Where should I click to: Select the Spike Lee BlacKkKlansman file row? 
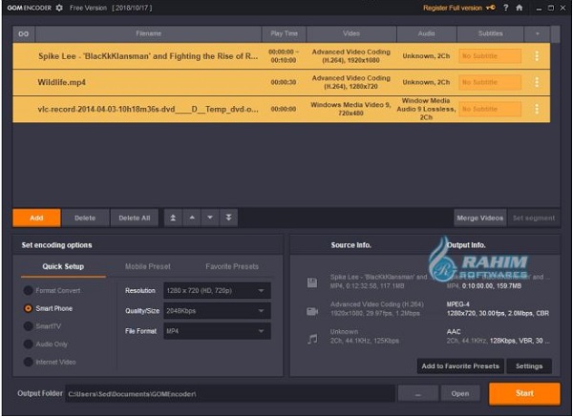pyautogui.click(x=282, y=56)
